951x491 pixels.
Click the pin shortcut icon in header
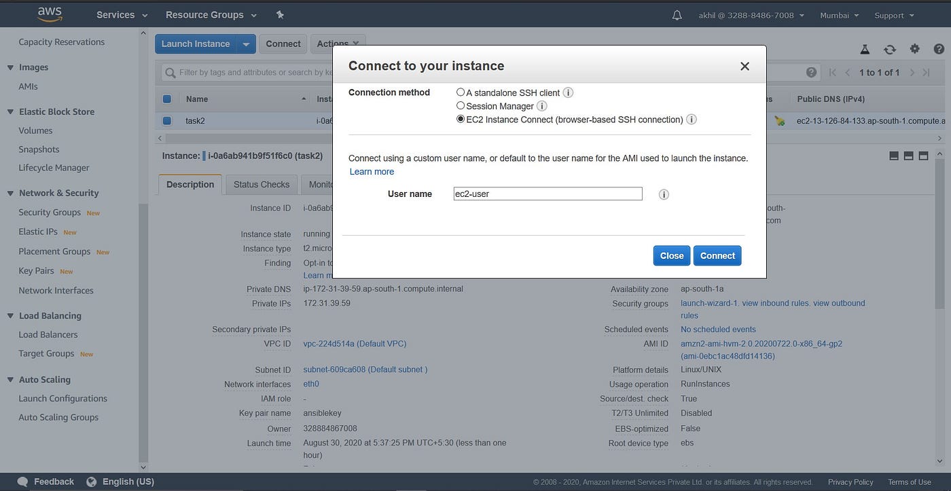(x=280, y=15)
